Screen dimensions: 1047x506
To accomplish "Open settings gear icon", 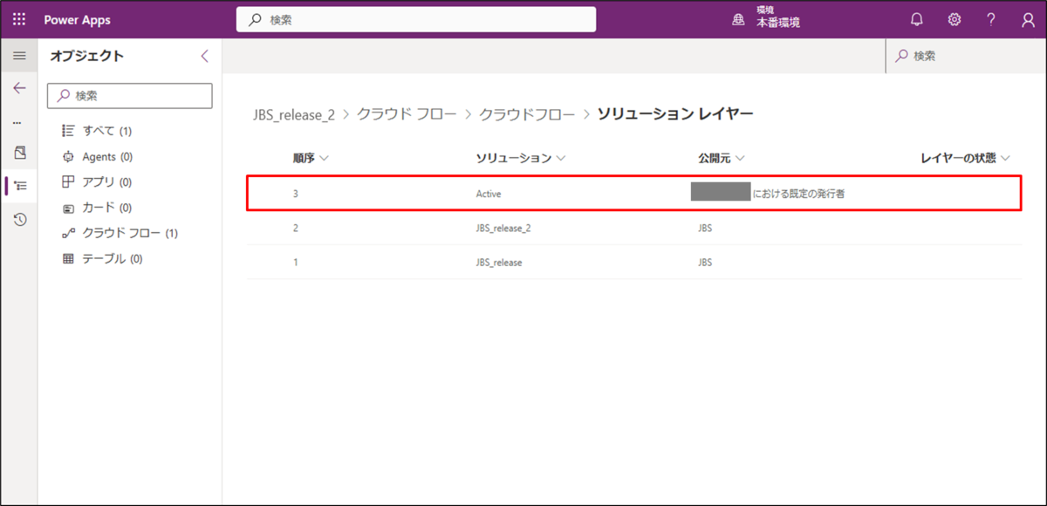I will coord(955,19).
